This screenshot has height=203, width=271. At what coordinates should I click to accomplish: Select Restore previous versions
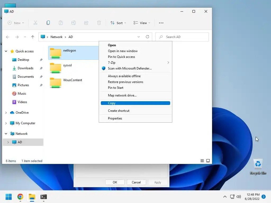tap(135, 82)
